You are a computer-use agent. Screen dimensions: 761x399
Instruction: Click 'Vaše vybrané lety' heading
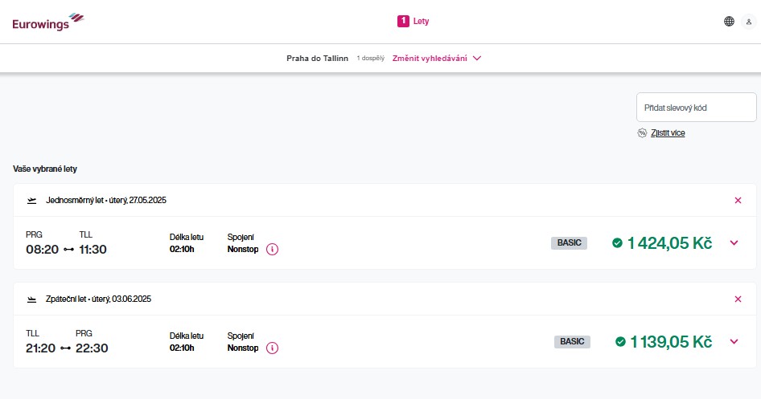45,169
